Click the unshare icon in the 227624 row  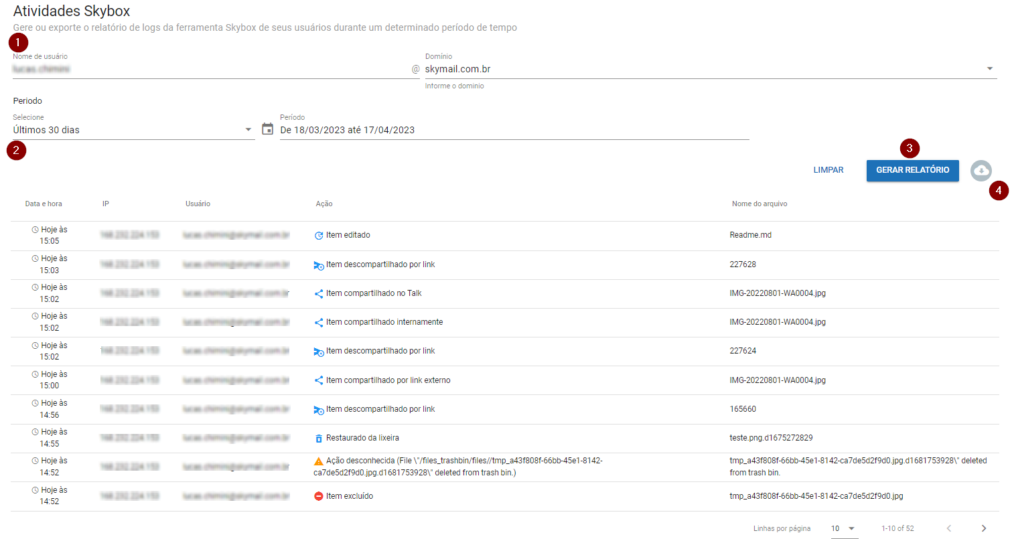[x=319, y=352]
